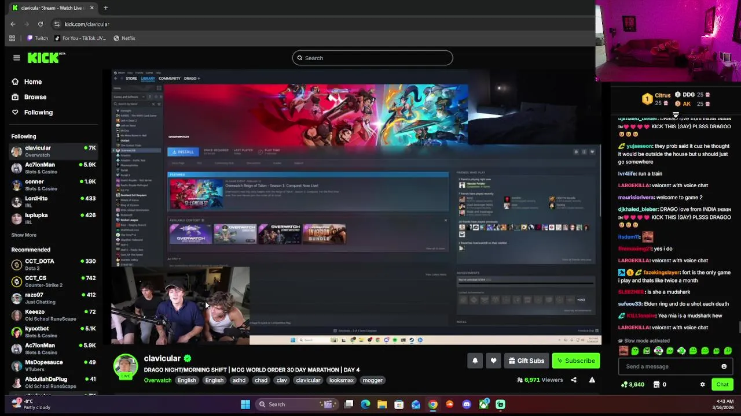This screenshot has width=741, height=416.
Task: Open new browser tab with plus button
Action: click(x=105, y=8)
